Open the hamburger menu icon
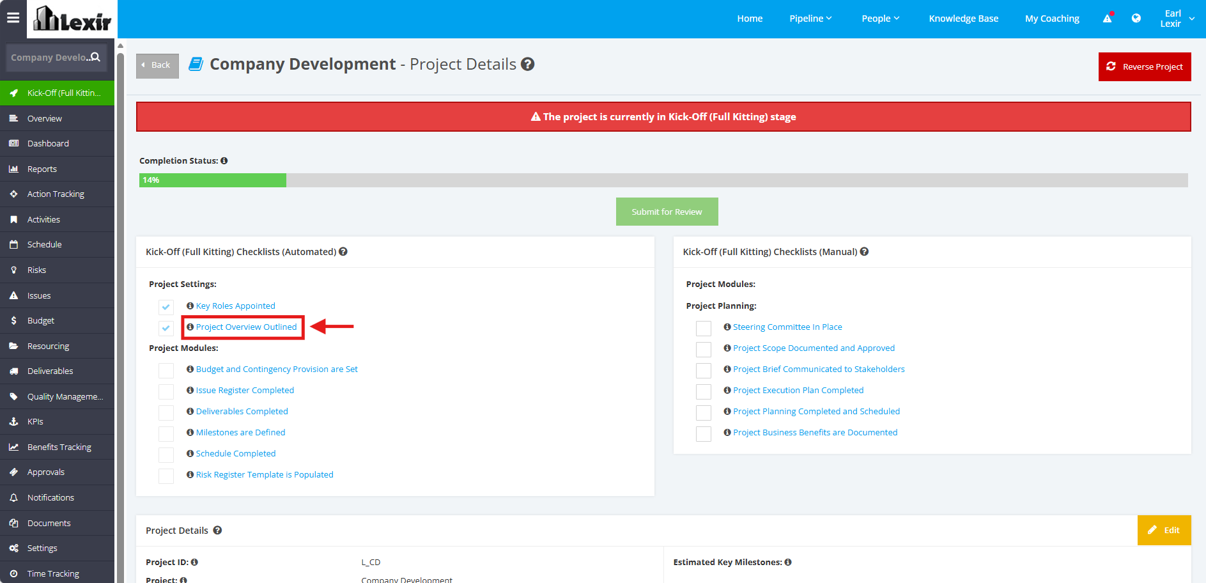The image size is (1206, 583). coord(13,18)
